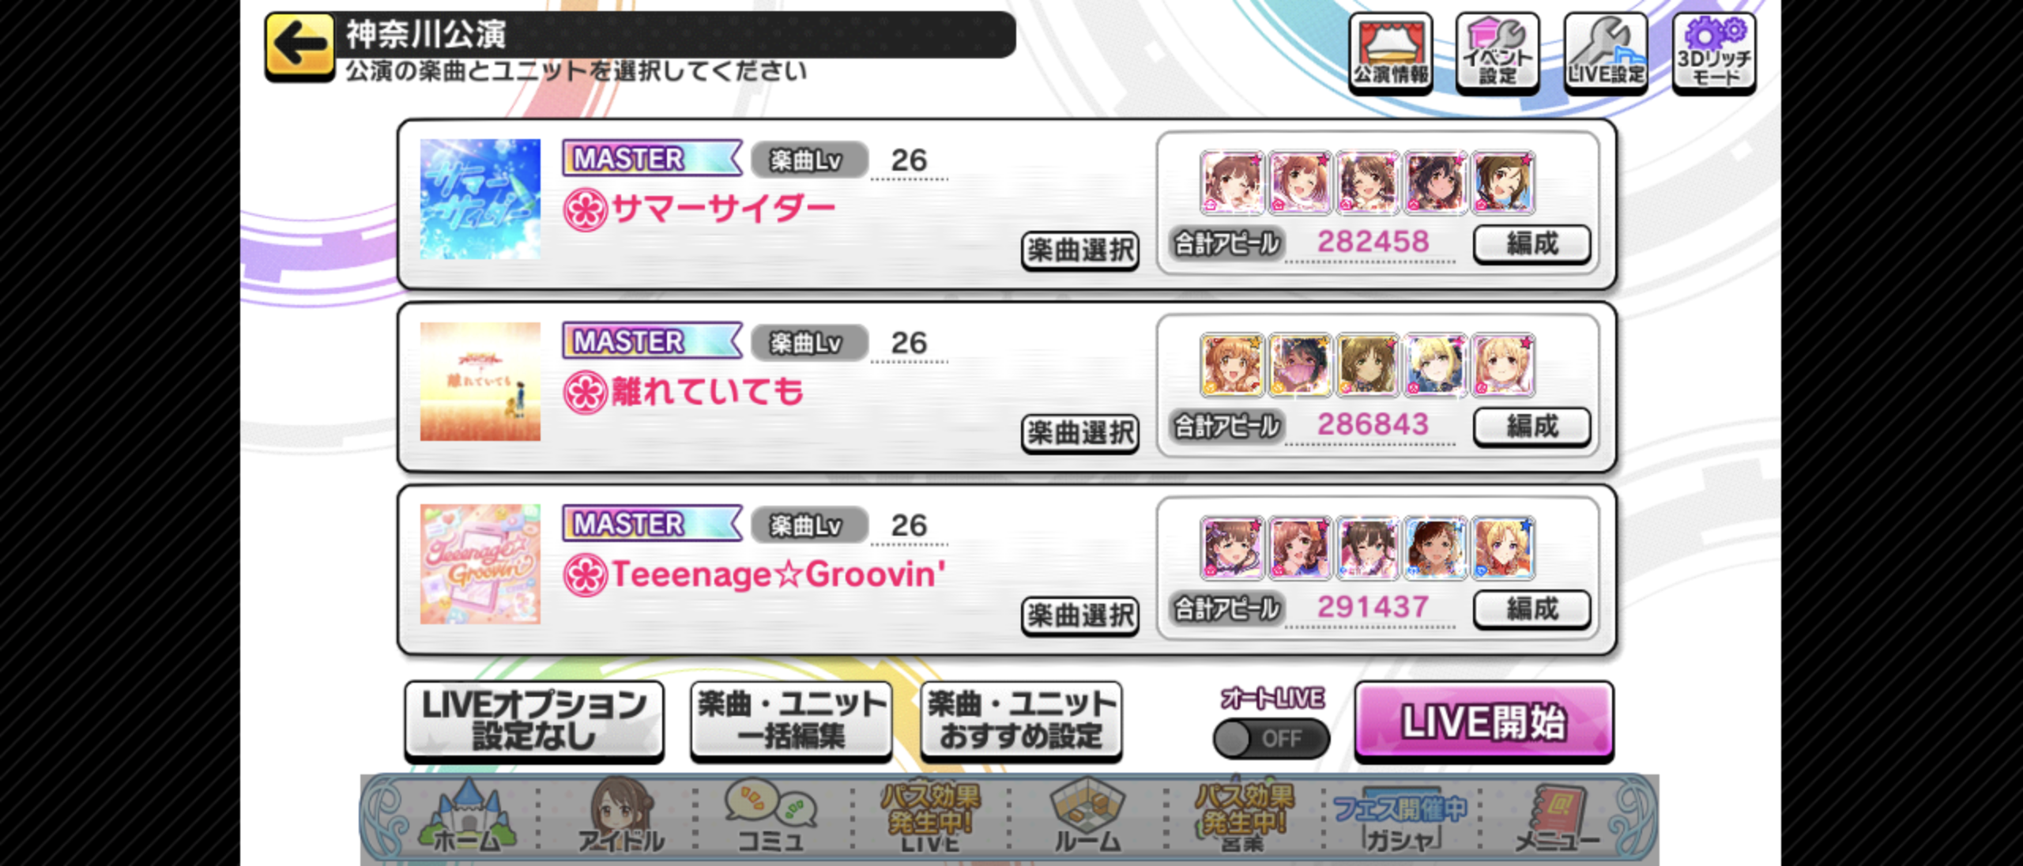Toggle the オートLIVE OFF switch
The height and width of the screenshot is (866, 2023).
click(x=1271, y=739)
